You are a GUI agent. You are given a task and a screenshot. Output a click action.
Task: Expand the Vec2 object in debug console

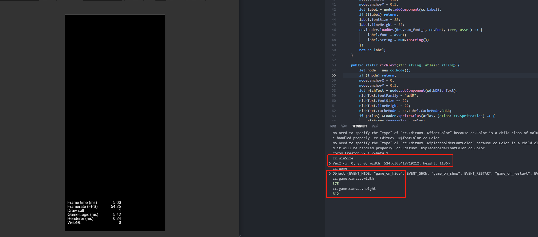click(x=330, y=163)
